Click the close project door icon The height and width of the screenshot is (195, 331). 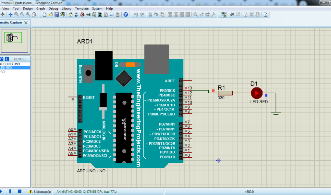(x=63, y=15)
